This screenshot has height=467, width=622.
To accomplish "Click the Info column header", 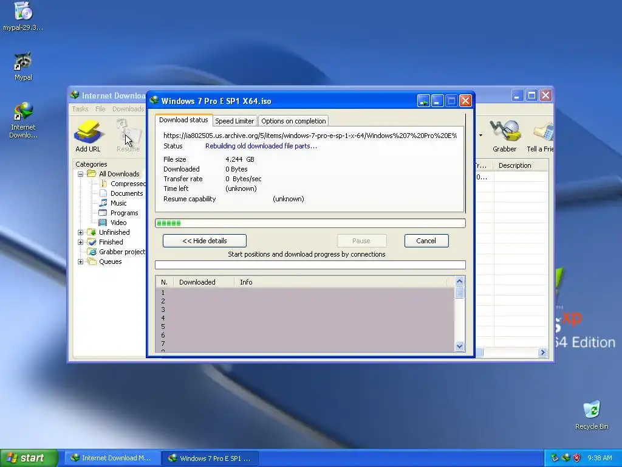I will click(x=341, y=282).
